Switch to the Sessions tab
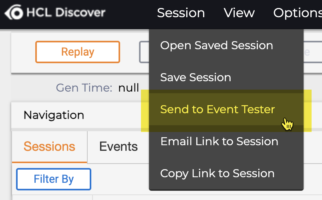The width and height of the screenshot is (322, 200). [49, 146]
